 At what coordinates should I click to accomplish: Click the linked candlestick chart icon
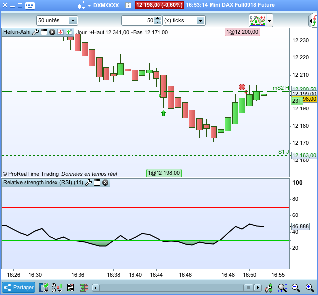(x=56, y=288)
